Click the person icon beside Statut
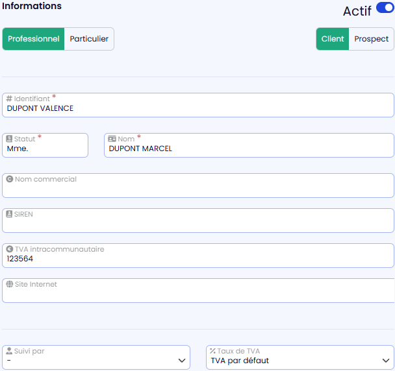Screen dimensions: 395x371 [x=9, y=139]
